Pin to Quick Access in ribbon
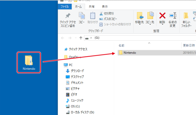This screenshot has height=115, width=196. [x=68, y=20]
